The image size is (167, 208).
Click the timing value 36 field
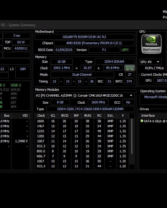tap(92, 81)
